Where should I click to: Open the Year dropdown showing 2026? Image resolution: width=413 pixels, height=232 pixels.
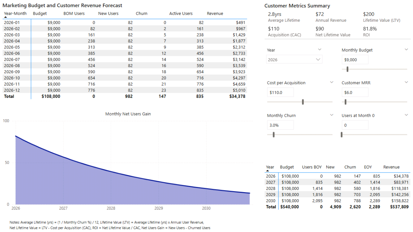pyautogui.click(x=294, y=59)
